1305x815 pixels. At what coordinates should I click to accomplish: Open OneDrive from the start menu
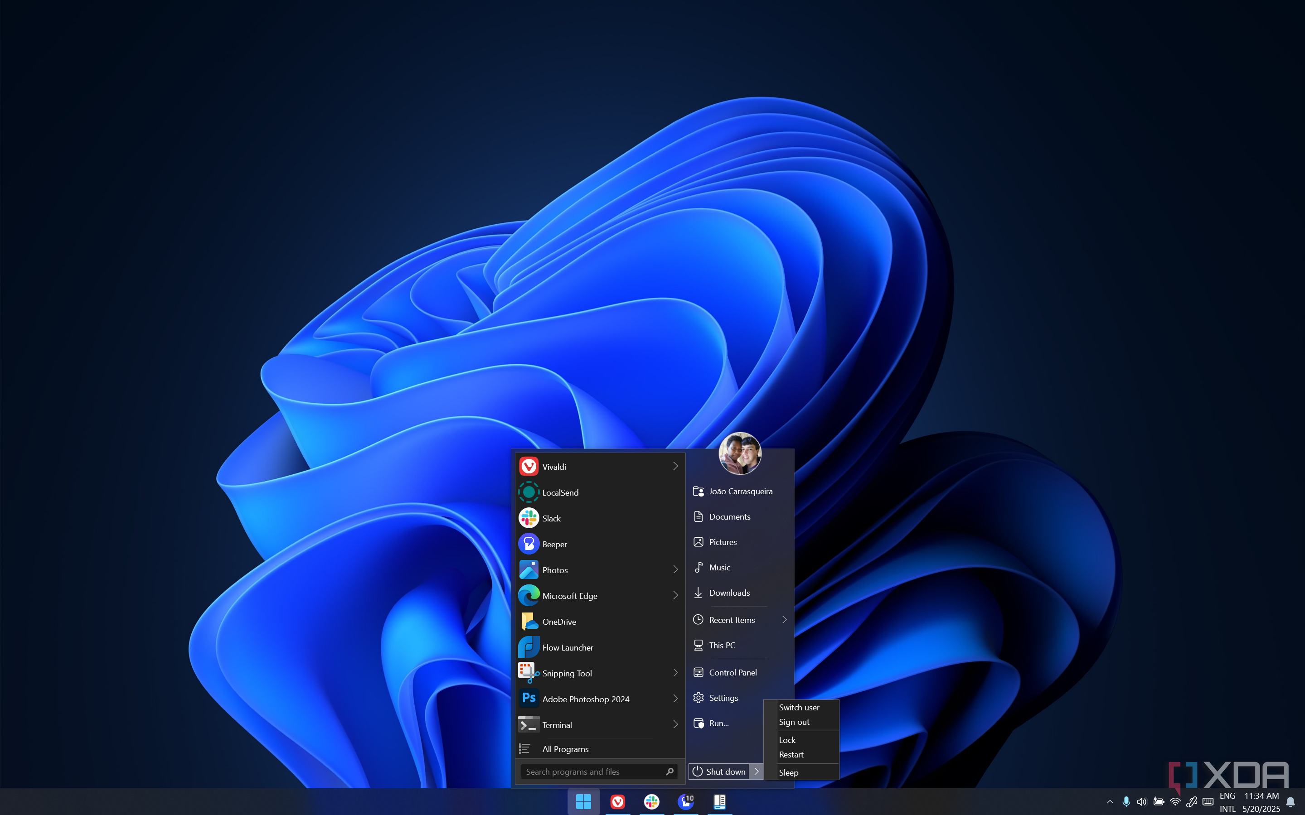pos(558,622)
